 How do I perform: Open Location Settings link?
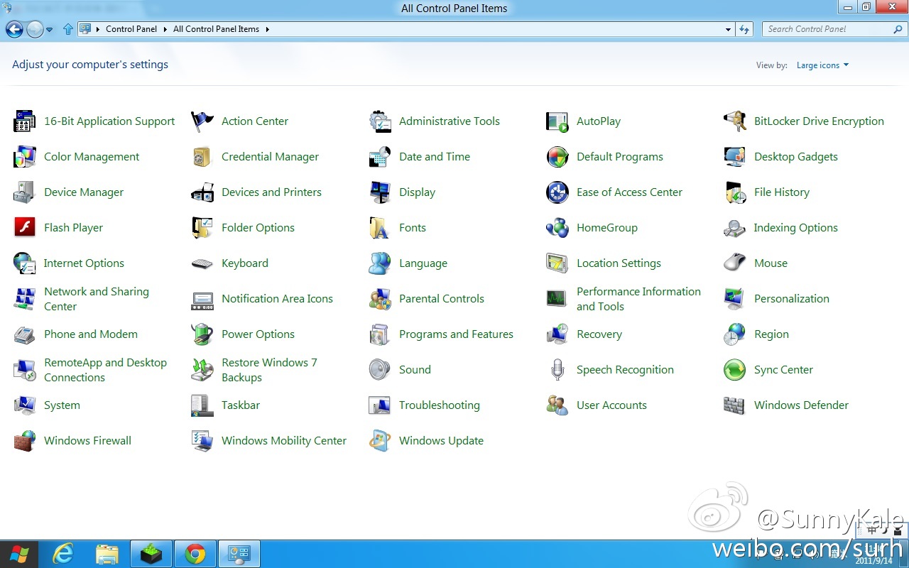[x=619, y=263]
